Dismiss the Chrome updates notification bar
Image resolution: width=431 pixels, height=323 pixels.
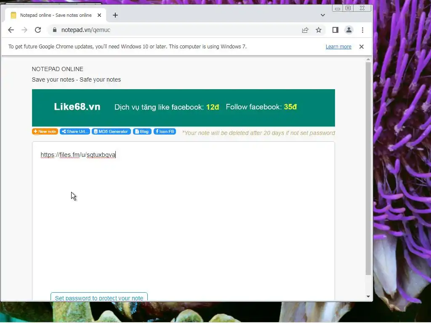coord(362,47)
